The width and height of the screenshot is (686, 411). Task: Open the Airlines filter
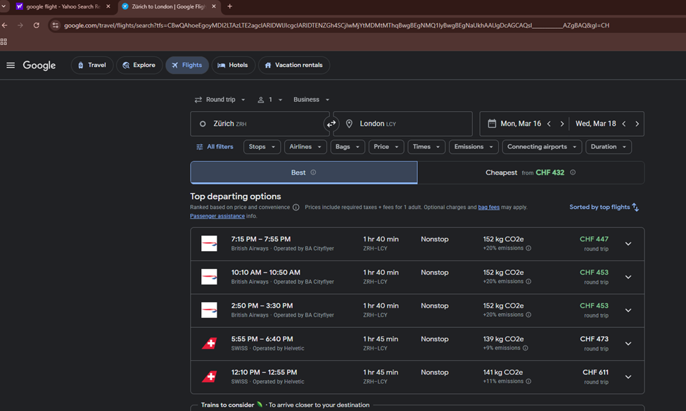coord(305,146)
